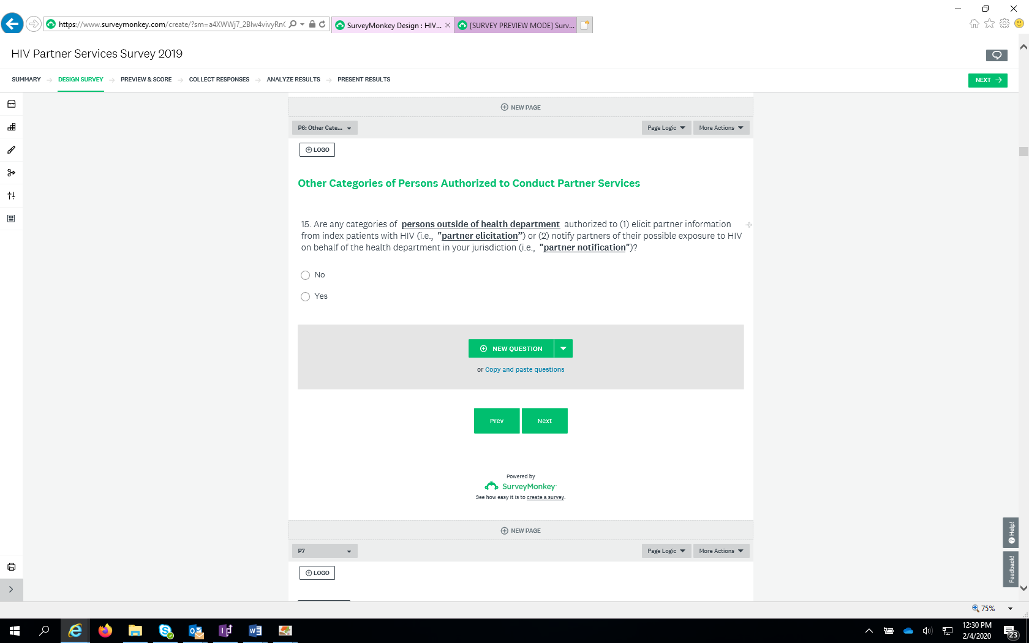
Task: Open Page Logic dropdown for page P6
Action: point(666,128)
